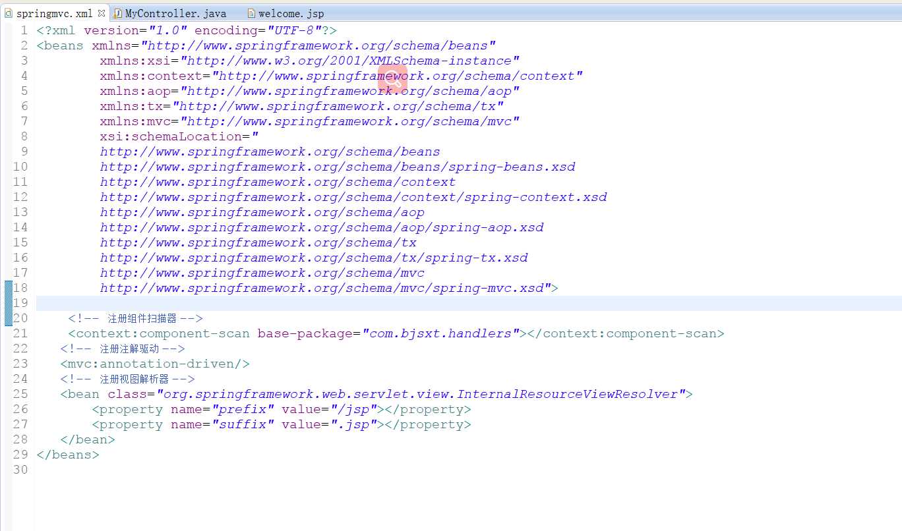This screenshot has width=902, height=531.
Task: Click line number 30 in the gutter
Action: click(20, 470)
